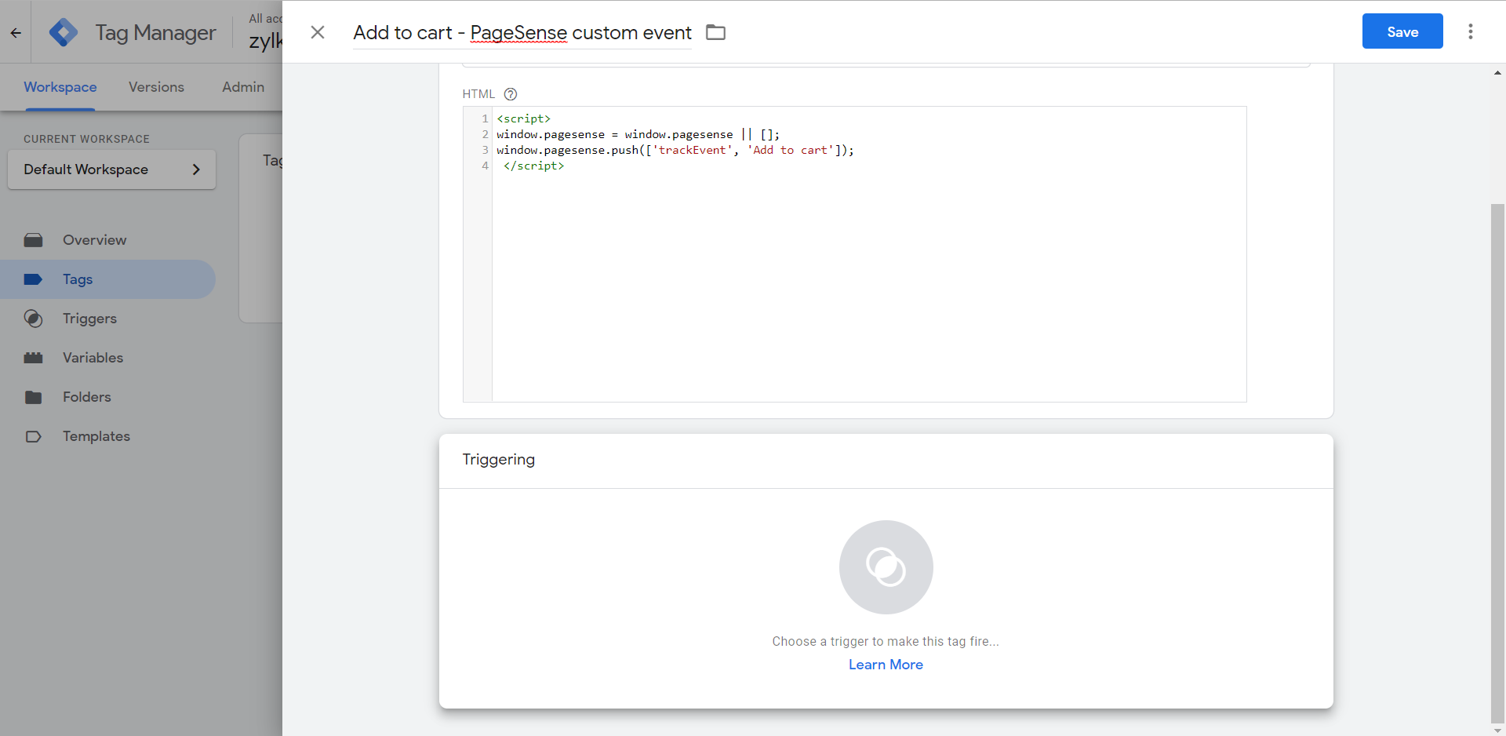Click the folder icon beside tag name
The height and width of the screenshot is (736, 1506).
(x=715, y=32)
